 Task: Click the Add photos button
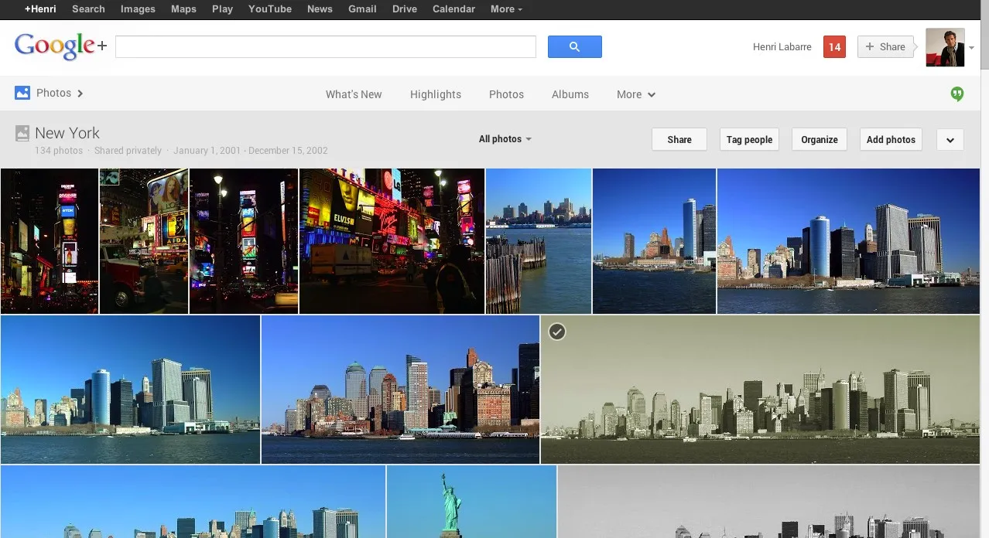[891, 139]
